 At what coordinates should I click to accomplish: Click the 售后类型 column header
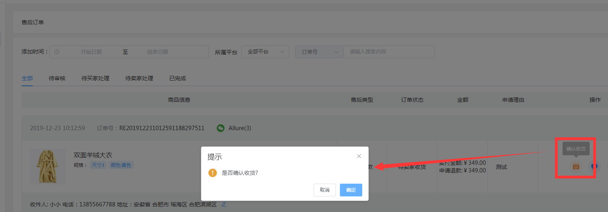coord(362,100)
